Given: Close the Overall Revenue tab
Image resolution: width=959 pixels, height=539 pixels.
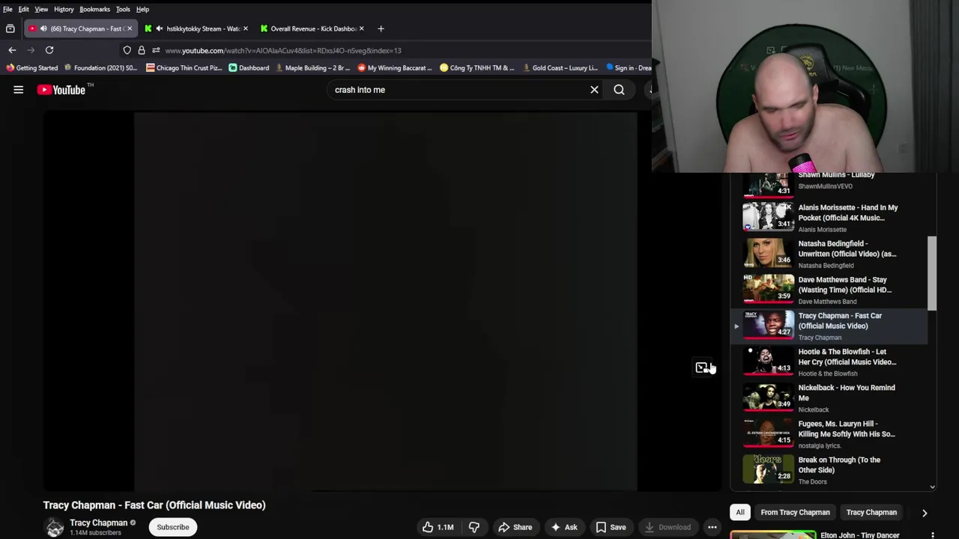Looking at the screenshot, I should pos(361,28).
